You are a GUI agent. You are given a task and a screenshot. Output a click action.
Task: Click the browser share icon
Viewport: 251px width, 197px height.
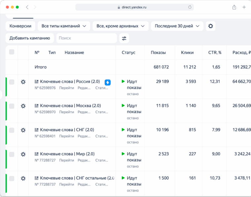tap(234, 7)
